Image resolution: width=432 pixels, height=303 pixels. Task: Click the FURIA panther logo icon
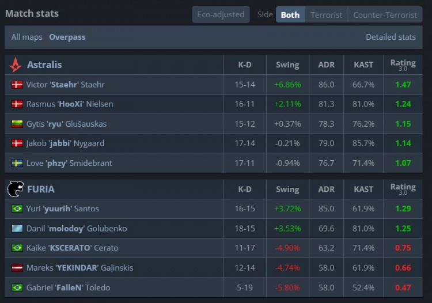click(16, 189)
